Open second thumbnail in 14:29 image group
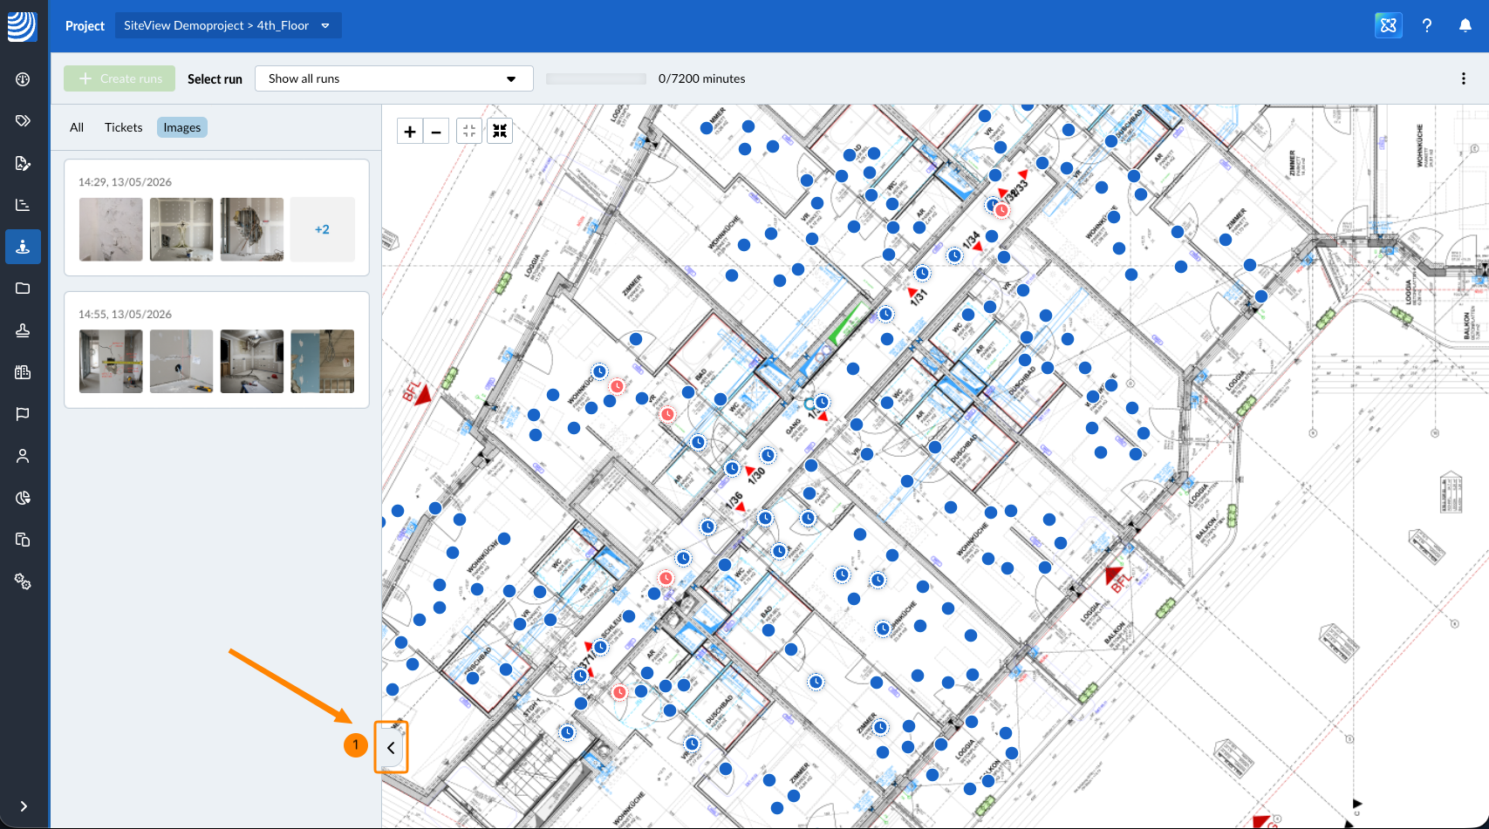1489x829 pixels. [181, 229]
